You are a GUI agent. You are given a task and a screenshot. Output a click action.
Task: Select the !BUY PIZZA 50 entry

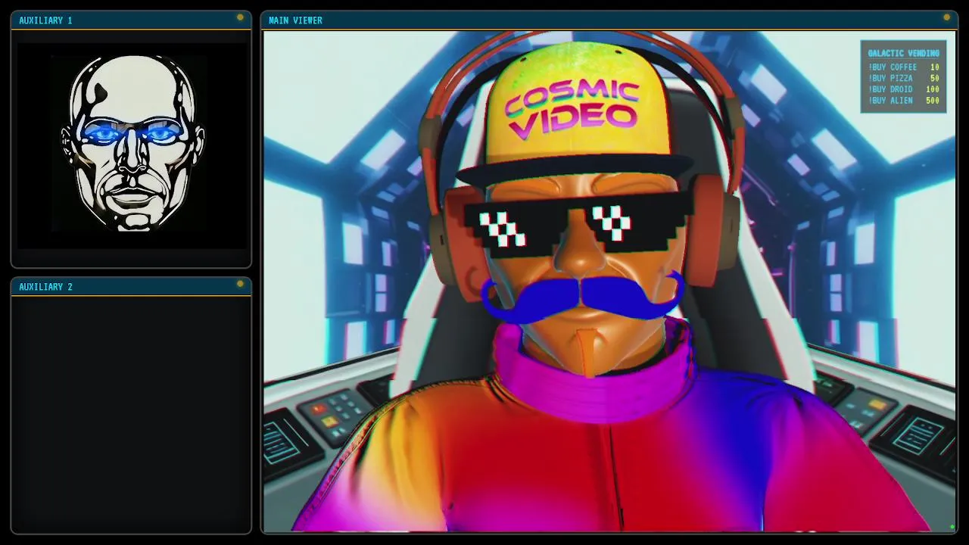(903, 78)
